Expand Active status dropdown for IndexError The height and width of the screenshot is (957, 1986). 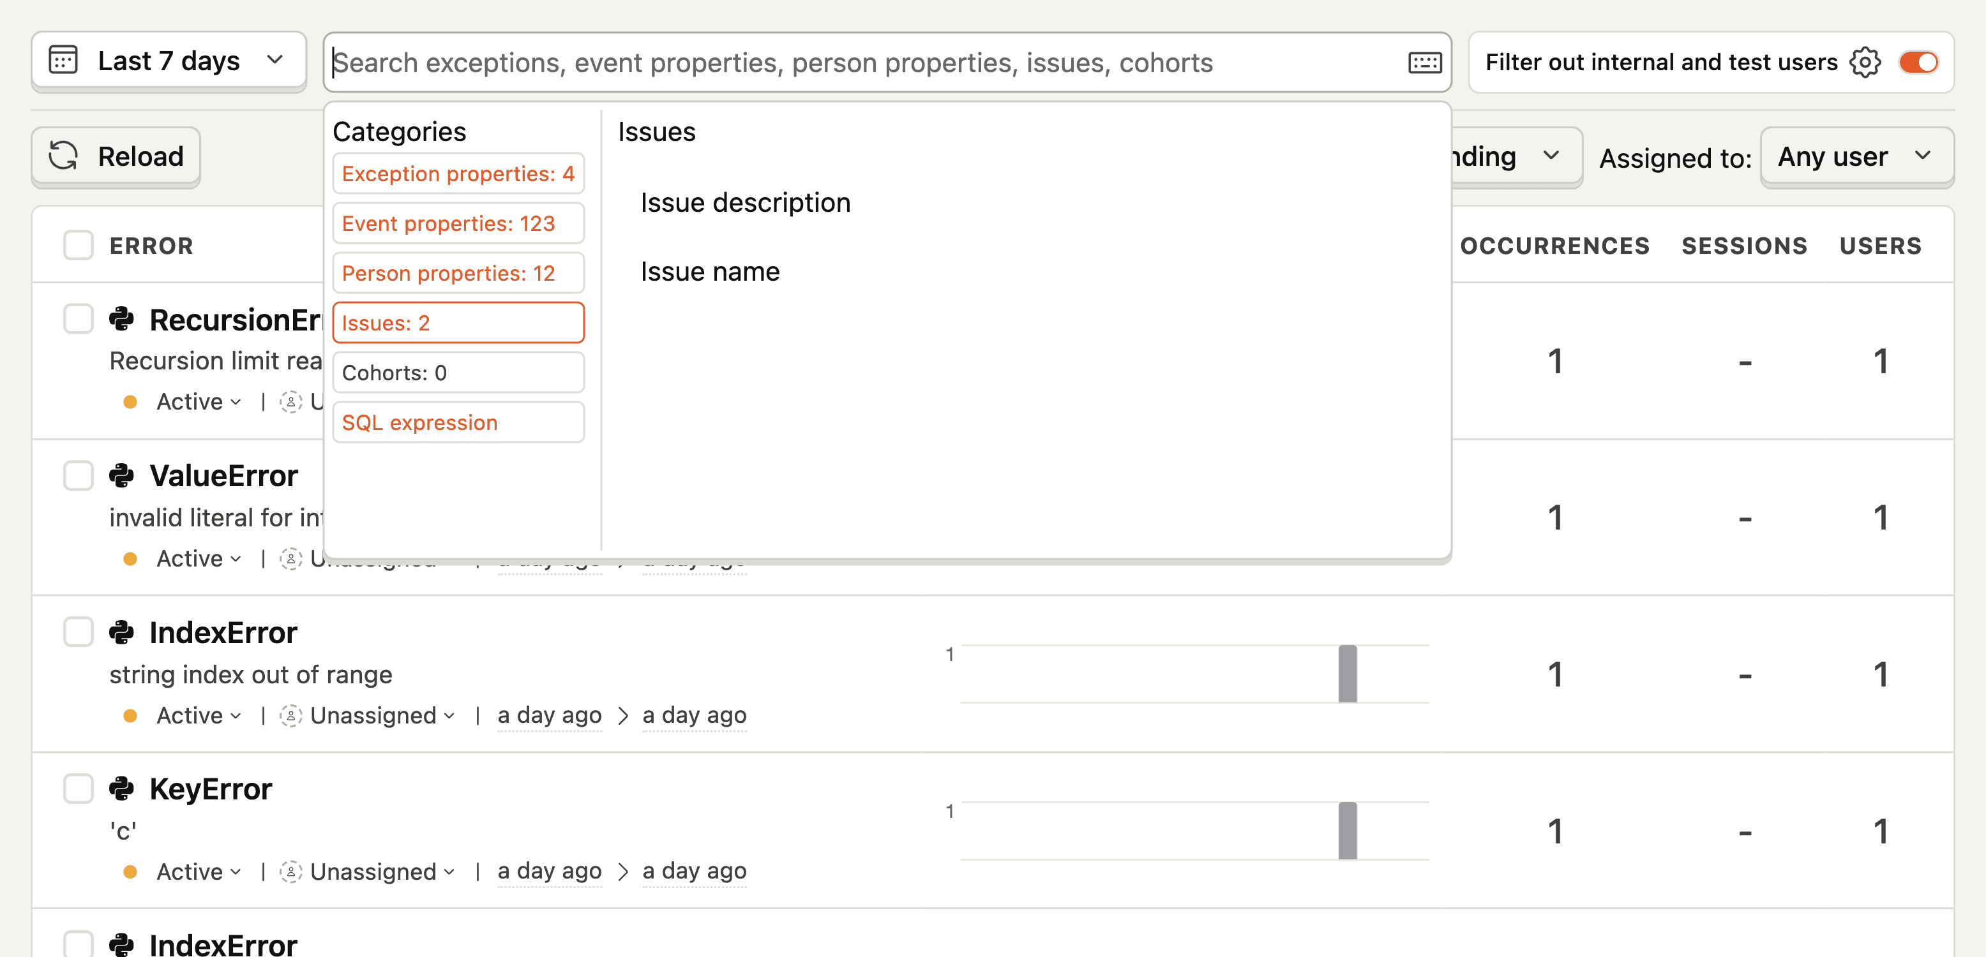[199, 715]
